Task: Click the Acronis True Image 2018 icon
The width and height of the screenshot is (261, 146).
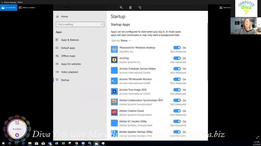Action: pos(114,91)
